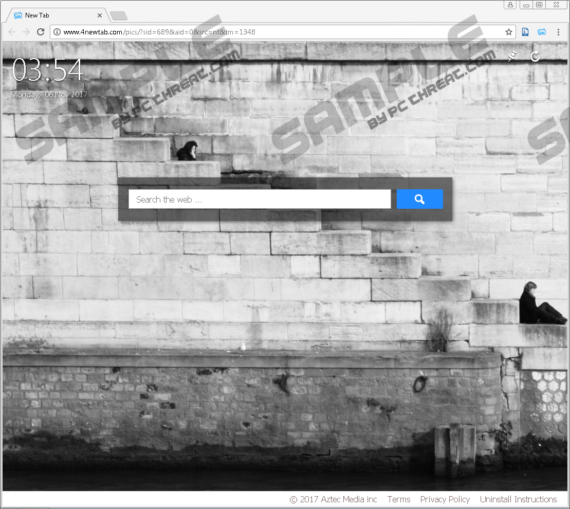The image size is (570, 509).
Task: Refresh the background wallpaper
Action: click(x=535, y=57)
